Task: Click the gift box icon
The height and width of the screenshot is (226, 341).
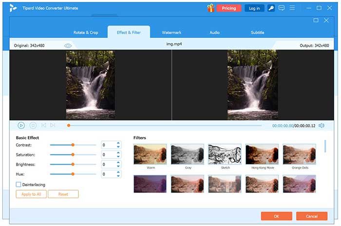Action: click(x=210, y=8)
